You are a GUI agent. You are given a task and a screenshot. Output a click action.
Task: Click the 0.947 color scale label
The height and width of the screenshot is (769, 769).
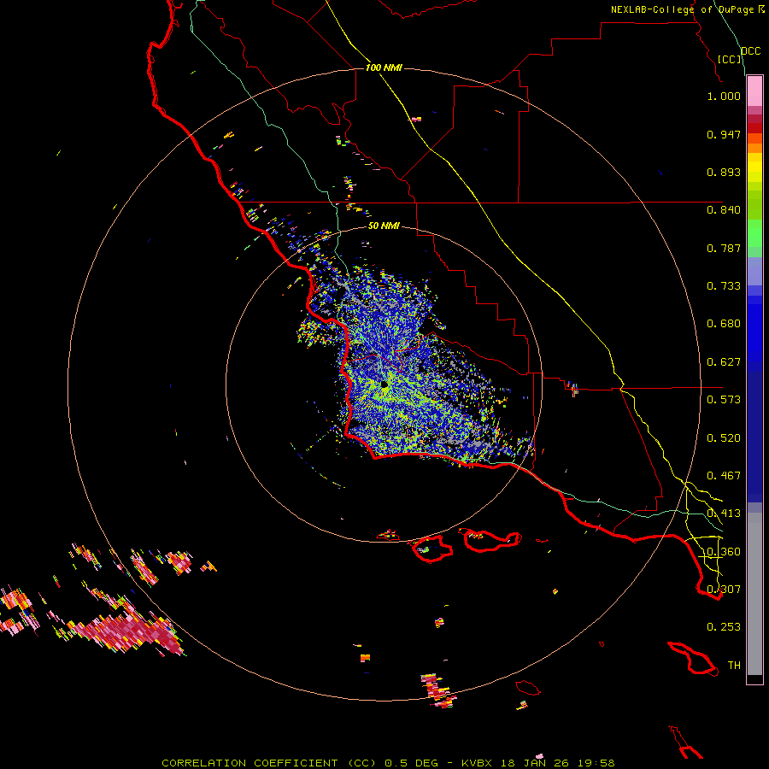[x=724, y=134]
